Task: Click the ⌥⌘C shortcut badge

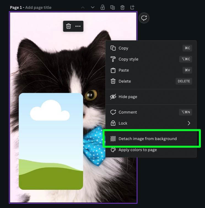Action: click(186, 59)
